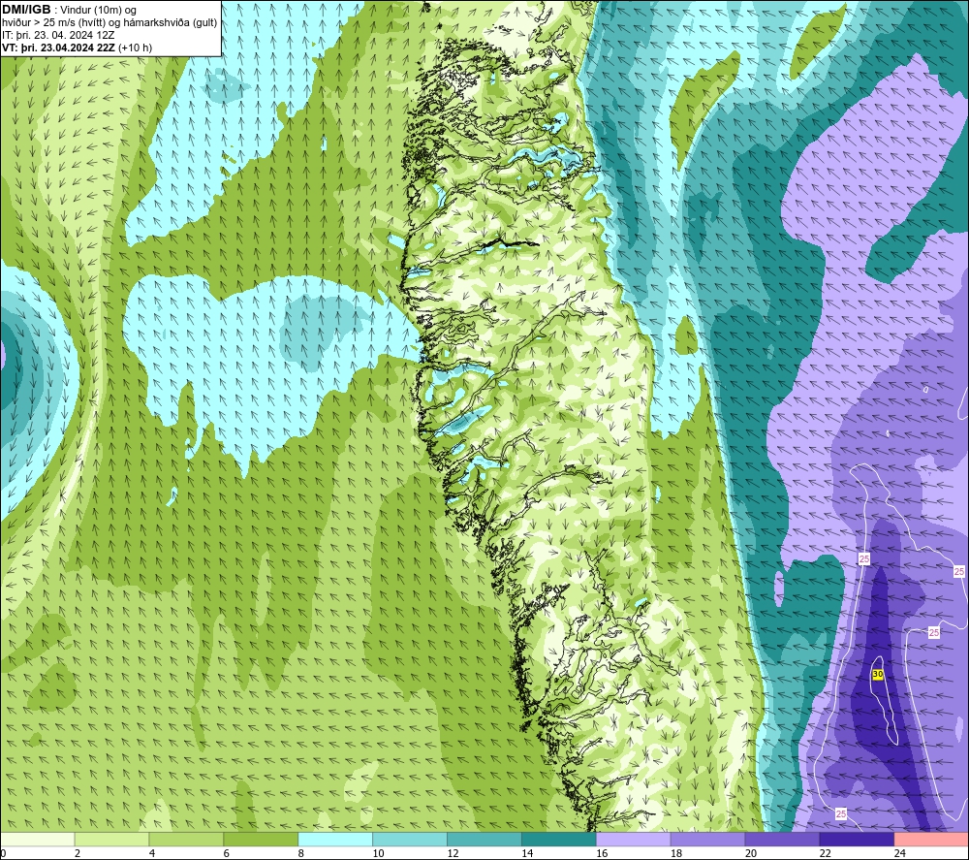
Task: Click the yellow '30' max gust label
Action: pyautogui.click(x=878, y=675)
